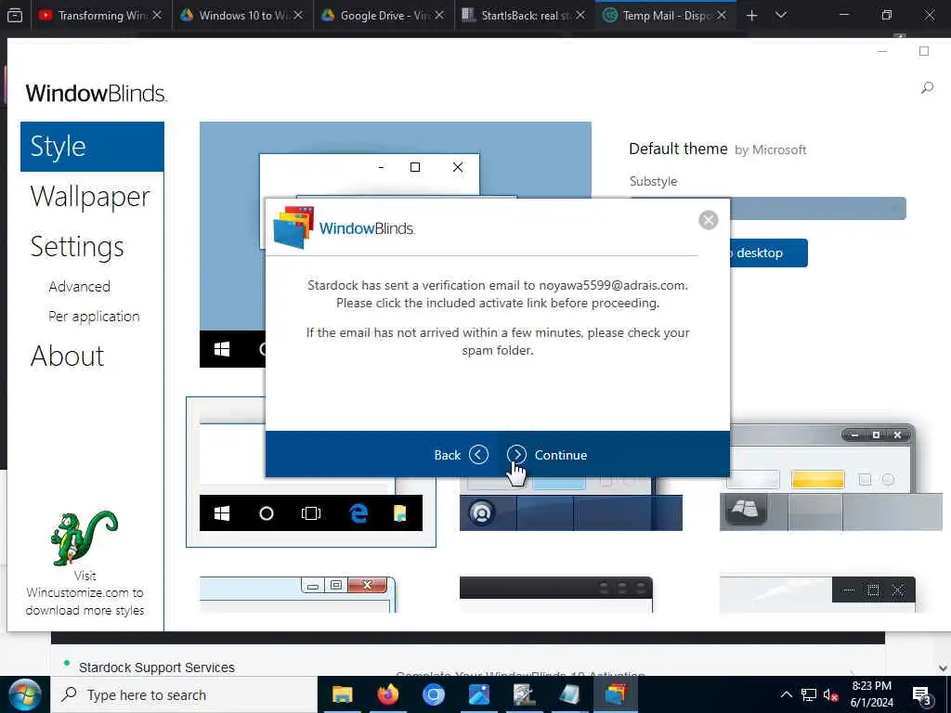Click the taskbar search box
This screenshot has height=713, width=951.
[x=184, y=694]
